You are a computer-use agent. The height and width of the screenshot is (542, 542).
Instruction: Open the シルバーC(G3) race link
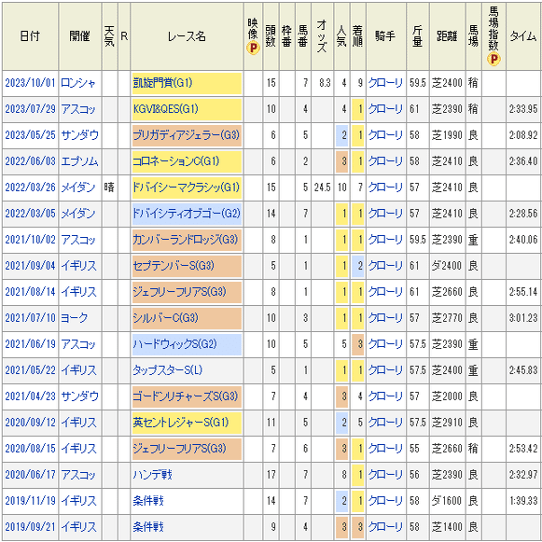click(x=165, y=318)
